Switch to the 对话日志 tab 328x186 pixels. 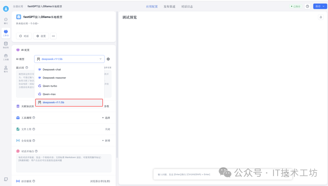coord(187,6)
